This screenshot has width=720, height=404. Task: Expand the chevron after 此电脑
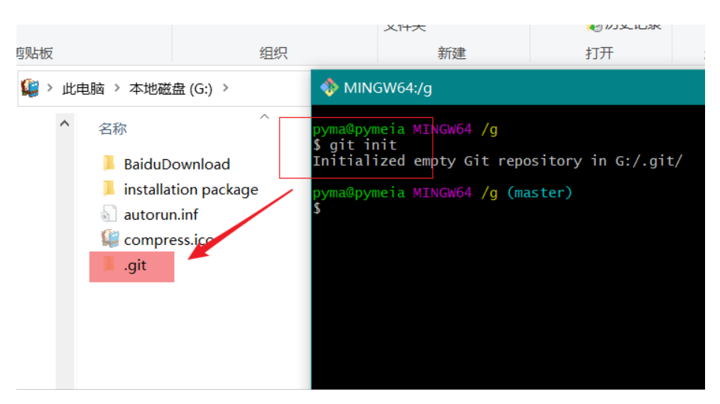coord(117,87)
